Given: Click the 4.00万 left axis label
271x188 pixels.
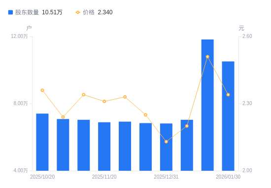Looking at the screenshot, I should 21,170.
